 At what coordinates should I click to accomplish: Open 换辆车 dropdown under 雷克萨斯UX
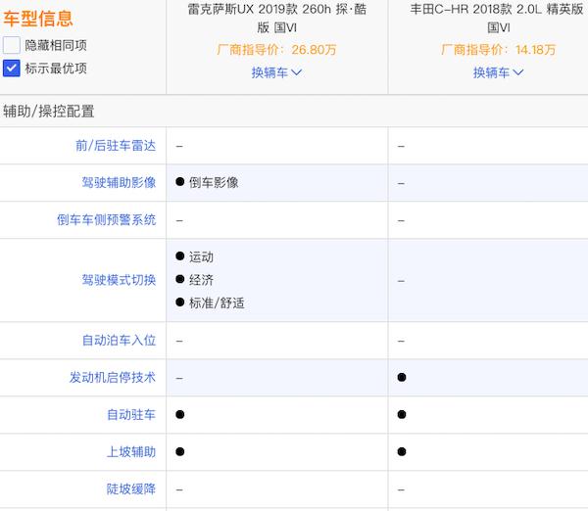tap(276, 72)
